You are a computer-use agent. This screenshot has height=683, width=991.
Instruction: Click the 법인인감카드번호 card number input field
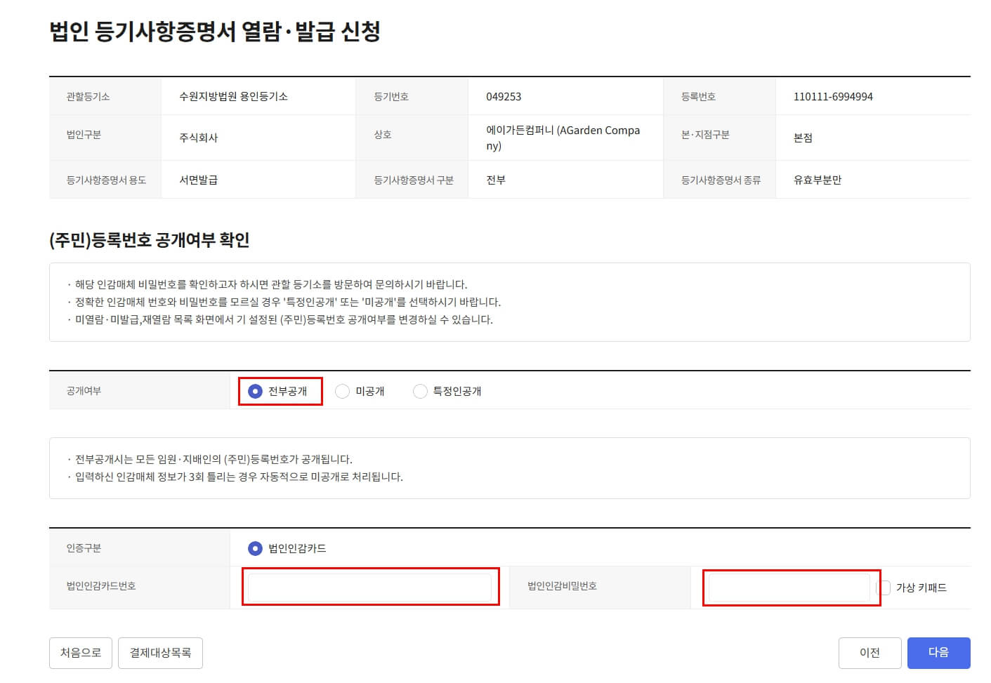(x=371, y=587)
